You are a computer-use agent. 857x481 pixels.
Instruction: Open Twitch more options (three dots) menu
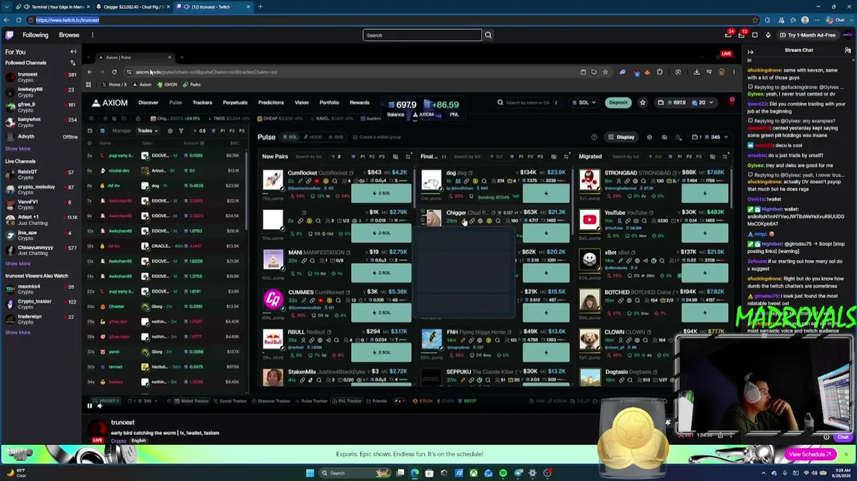click(x=92, y=35)
